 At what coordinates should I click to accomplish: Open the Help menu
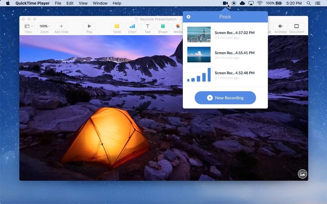117,3
